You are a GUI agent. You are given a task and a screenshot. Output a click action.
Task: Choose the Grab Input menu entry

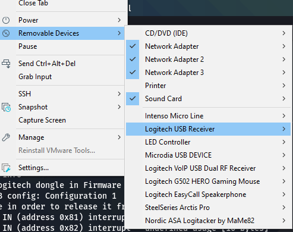tap(62, 77)
